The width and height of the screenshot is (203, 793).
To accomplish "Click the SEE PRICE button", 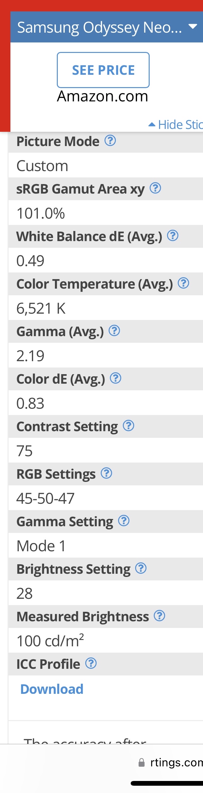I will (x=103, y=70).
